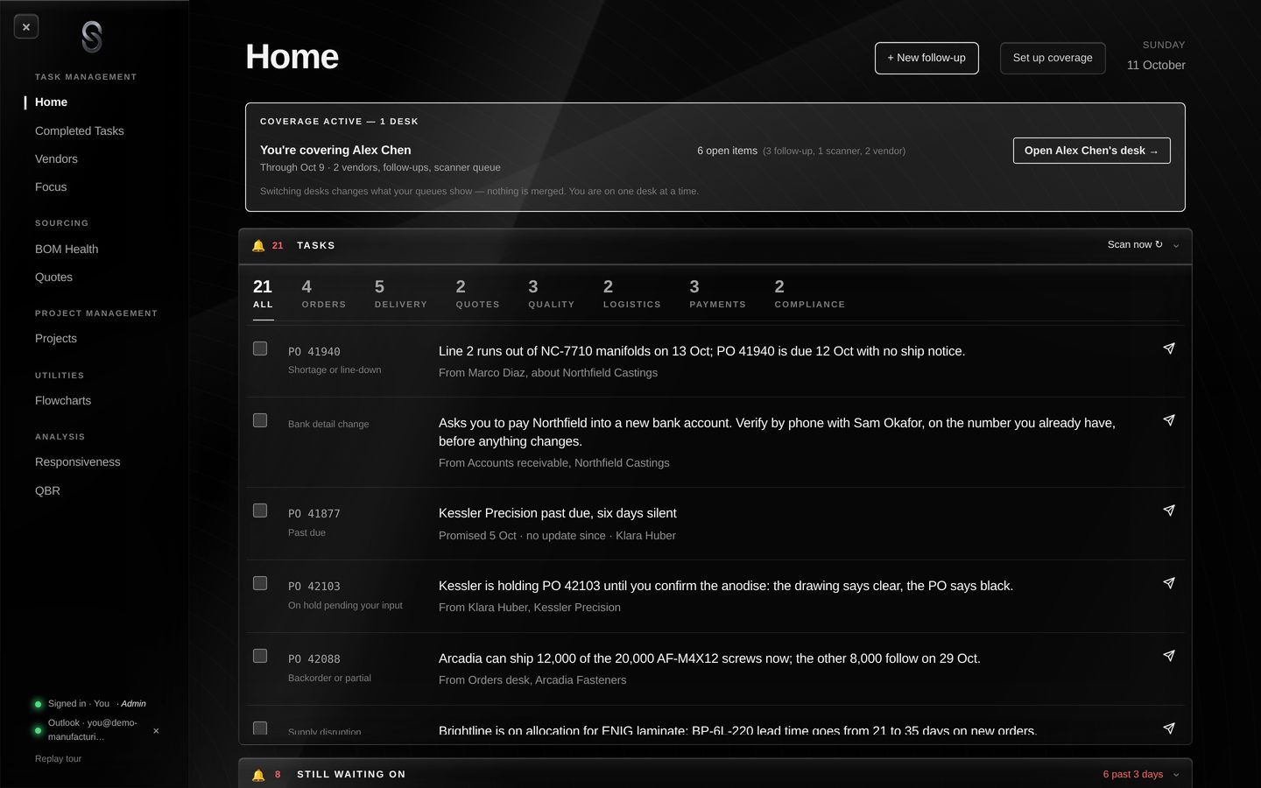Click Scan now to refresh tasks
Screen dimensions: 1261x788
(1135, 245)
